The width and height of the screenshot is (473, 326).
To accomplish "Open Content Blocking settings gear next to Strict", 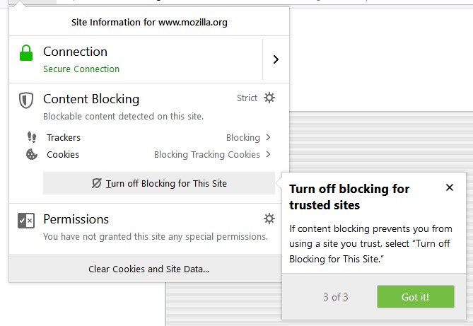I will pyautogui.click(x=269, y=98).
